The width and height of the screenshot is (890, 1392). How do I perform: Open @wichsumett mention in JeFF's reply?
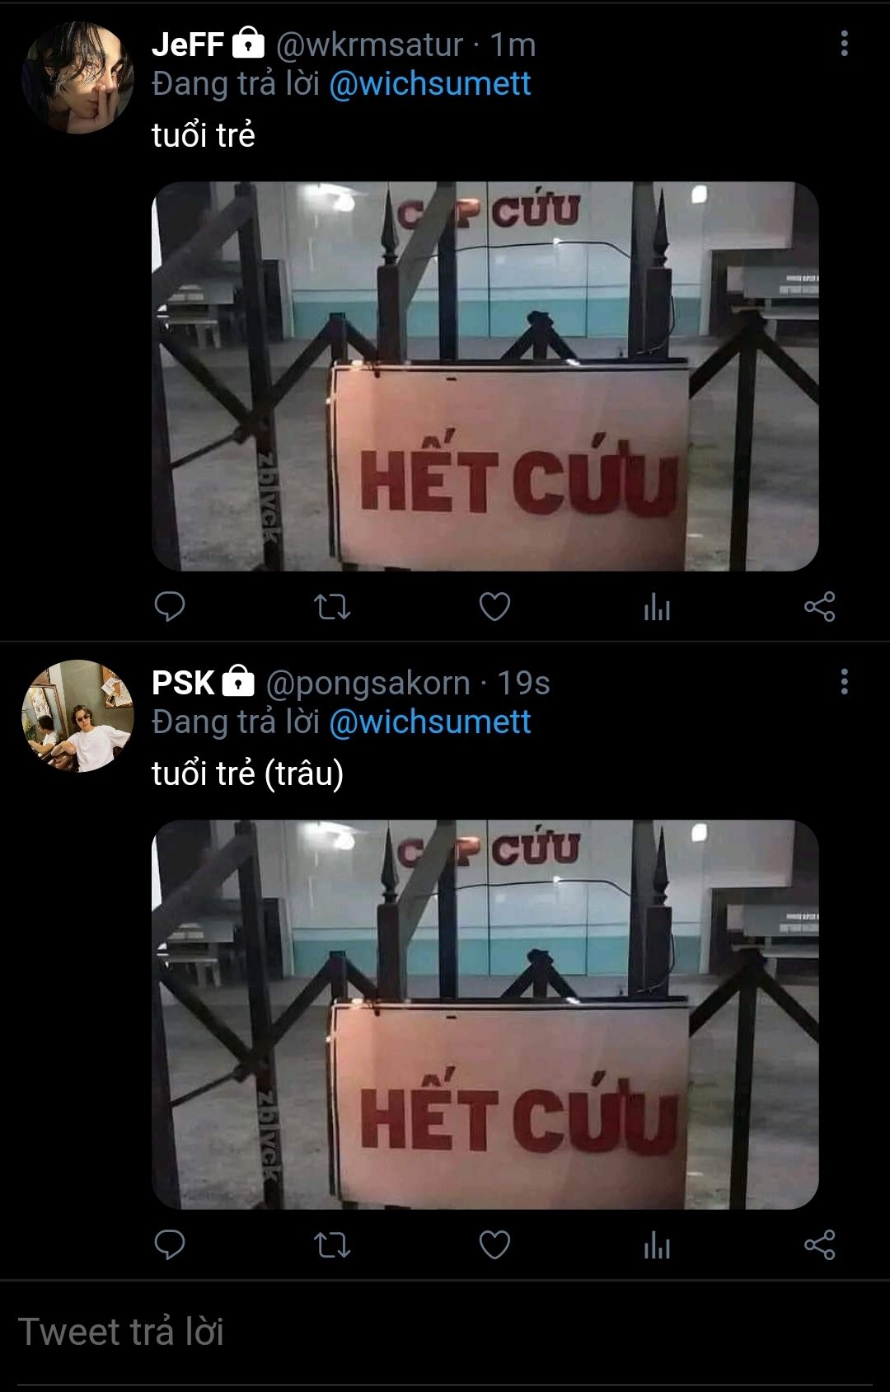click(430, 84)
